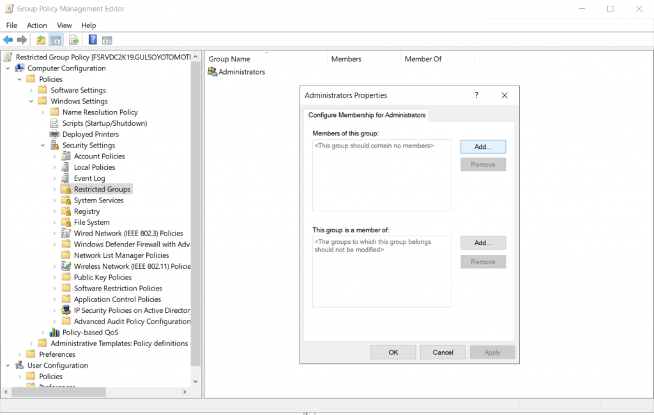Click the tree pane vertical scrollbar

click(x=196, y=211)
